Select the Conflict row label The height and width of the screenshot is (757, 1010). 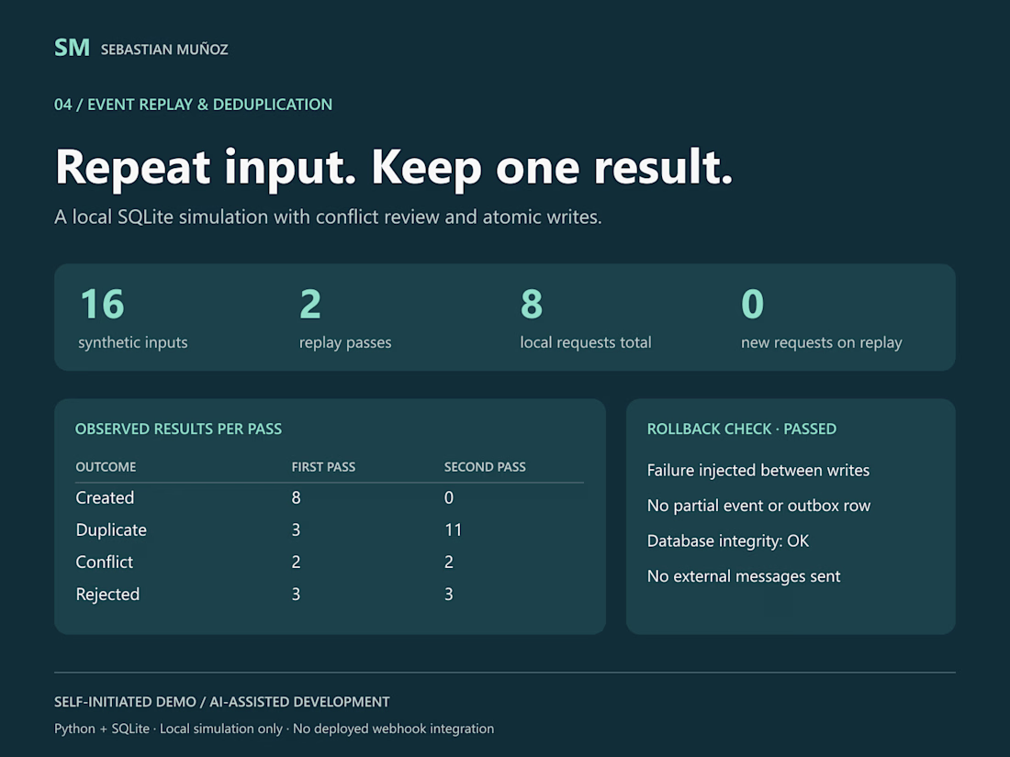pyautogui.click(x=105, y=562)
